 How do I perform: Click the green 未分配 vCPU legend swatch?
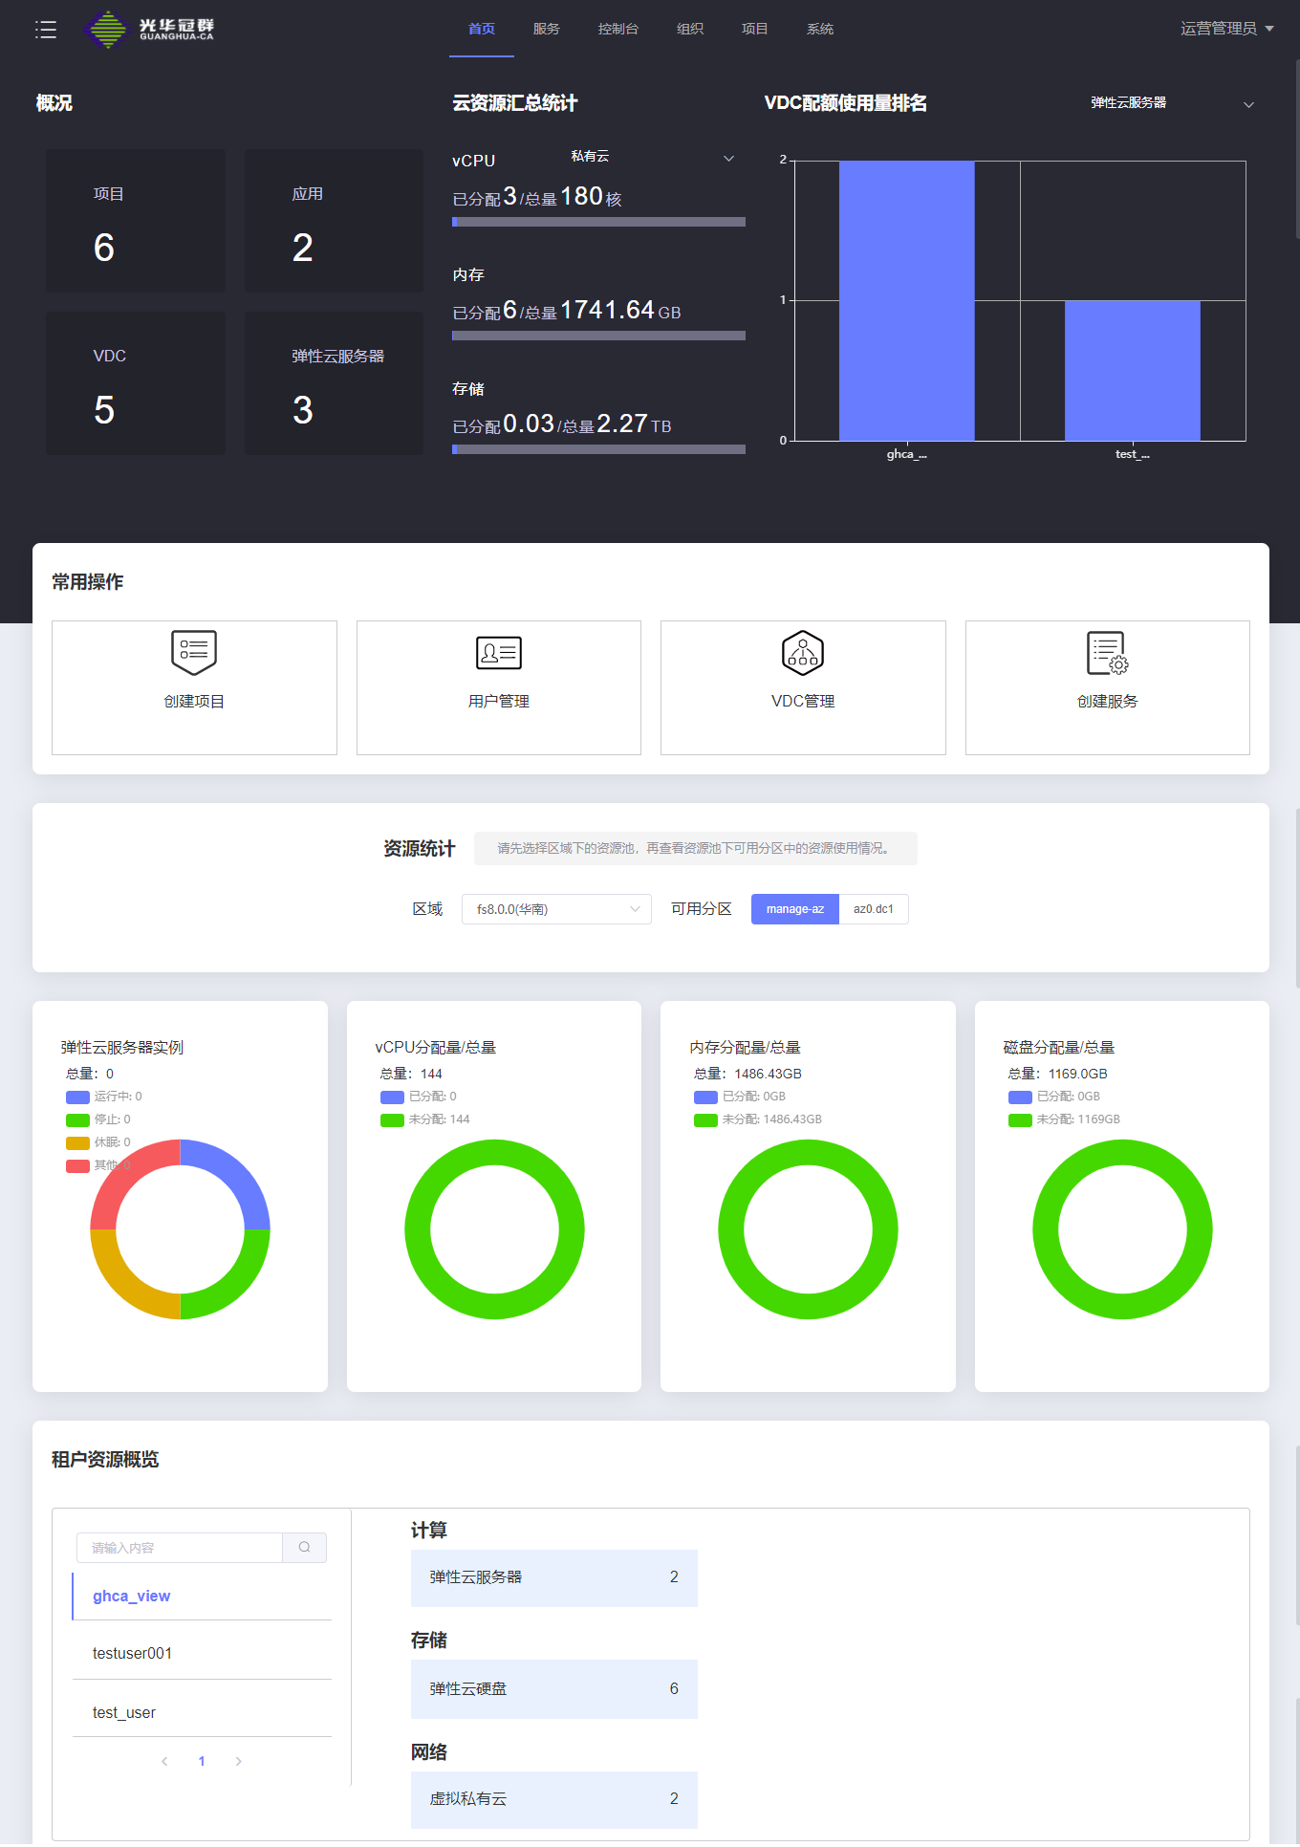392,1119
